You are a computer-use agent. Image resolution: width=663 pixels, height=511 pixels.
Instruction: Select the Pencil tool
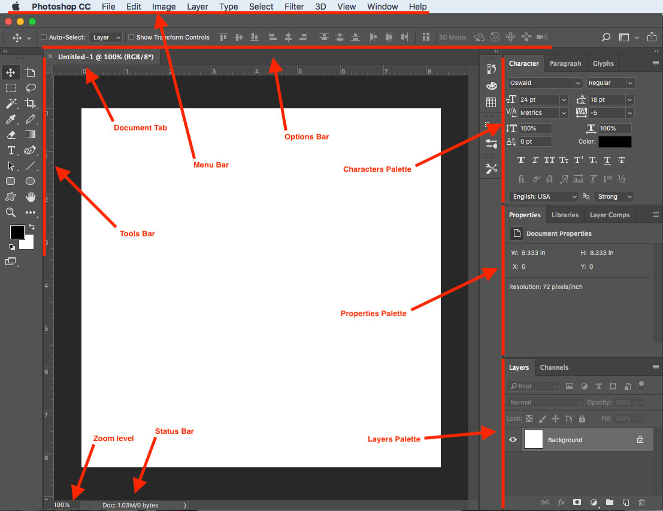(30, 119)
